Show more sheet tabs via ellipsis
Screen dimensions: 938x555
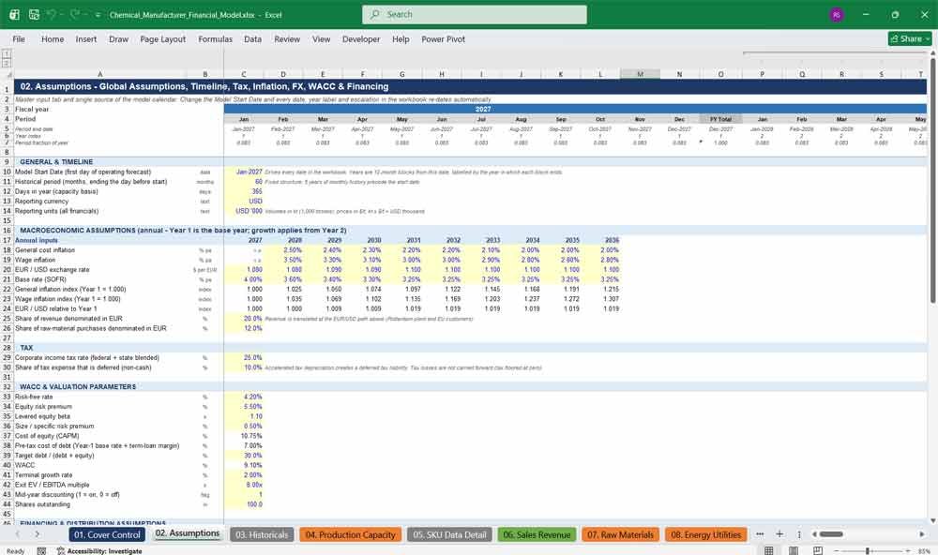[760, 534]
